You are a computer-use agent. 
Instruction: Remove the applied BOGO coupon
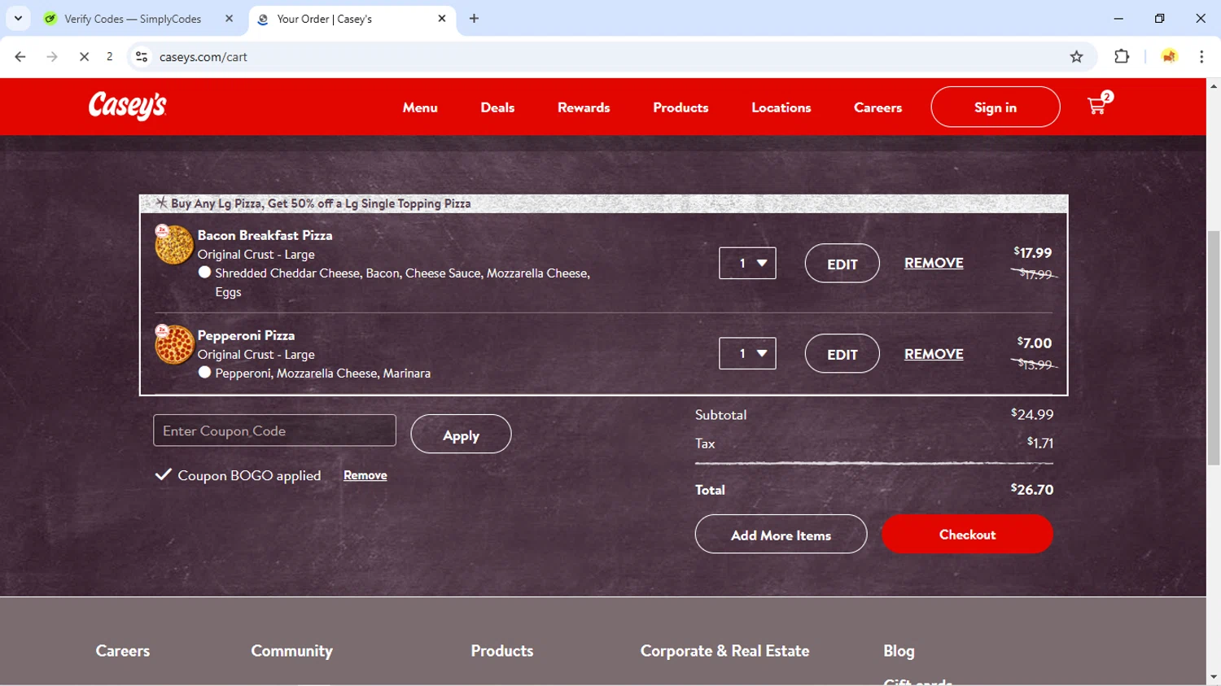click(365, 475)
